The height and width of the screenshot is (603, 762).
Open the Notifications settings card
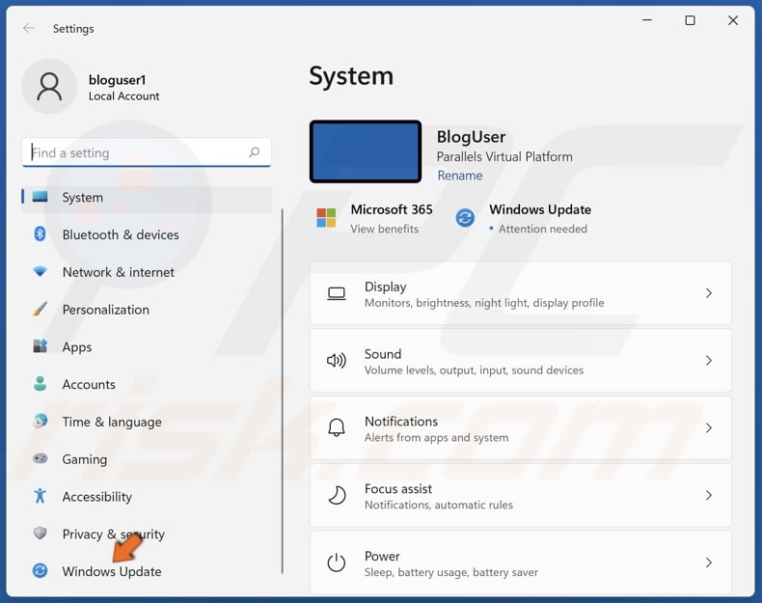pyautogui.click(x=521, y=428)
